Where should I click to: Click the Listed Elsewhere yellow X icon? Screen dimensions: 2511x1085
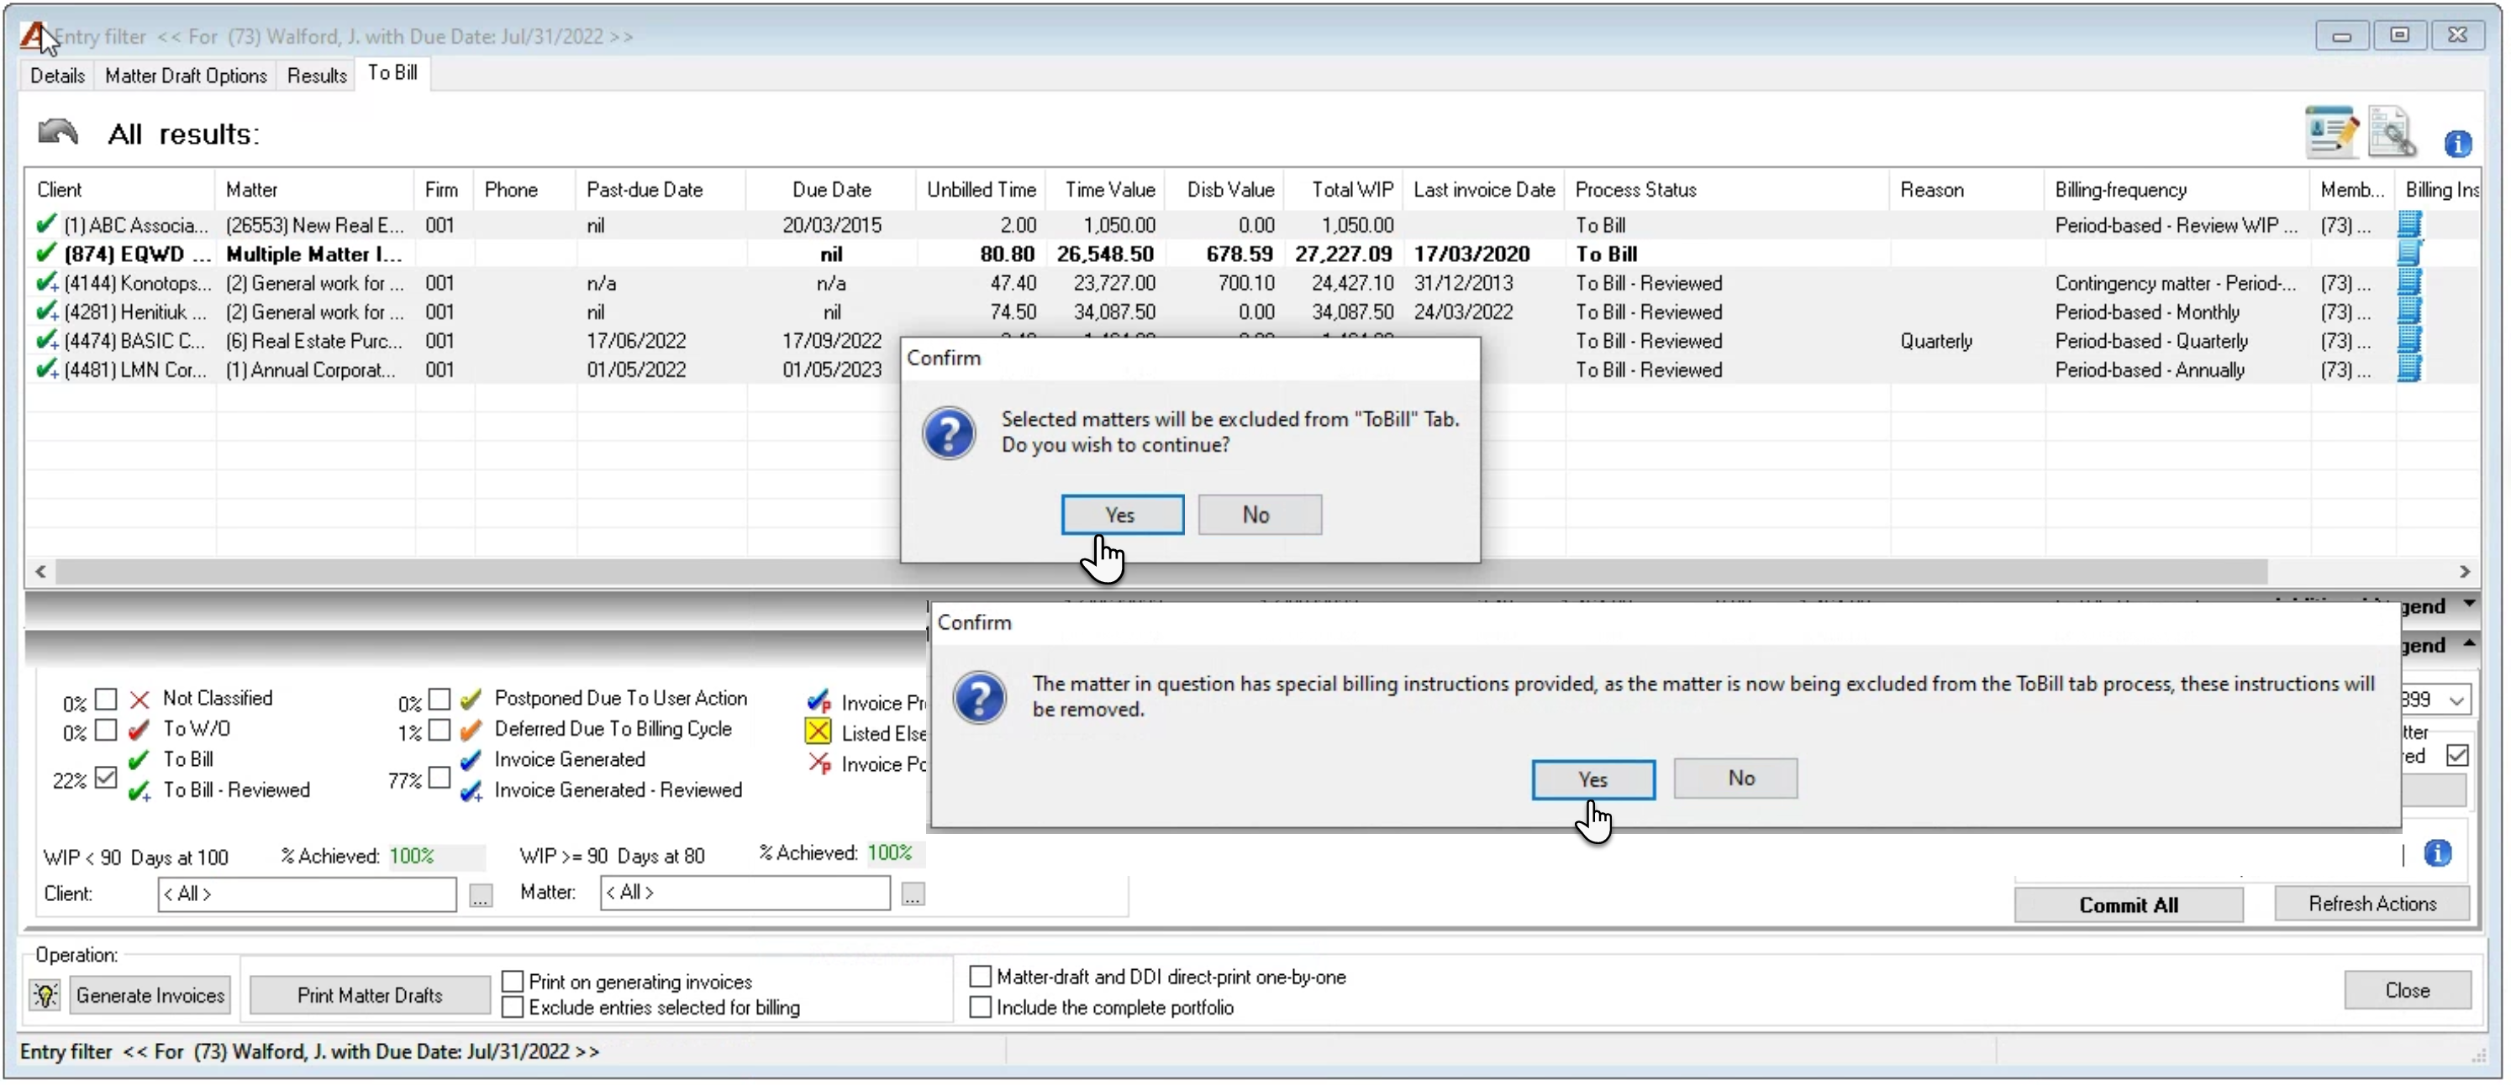[818, 731]
